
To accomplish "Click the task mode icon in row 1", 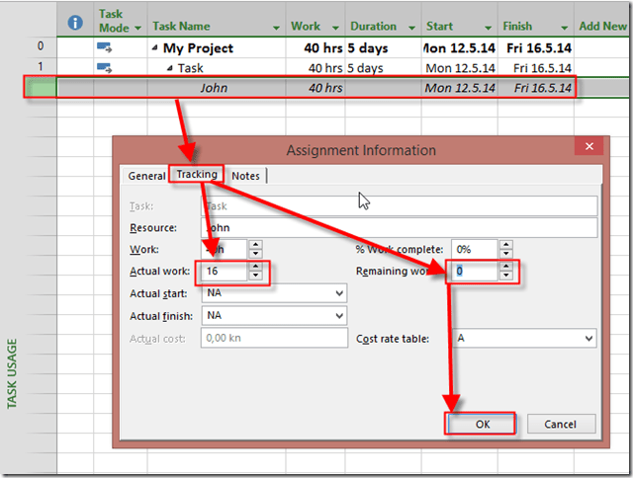I will (105, 67).
